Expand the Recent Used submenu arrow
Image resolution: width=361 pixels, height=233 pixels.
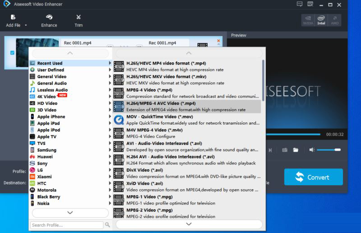(x=110, y=63)
